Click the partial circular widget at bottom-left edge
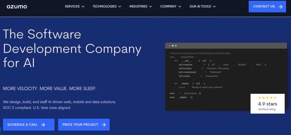This screenshot has width=291, height=135. click(1, 129)
